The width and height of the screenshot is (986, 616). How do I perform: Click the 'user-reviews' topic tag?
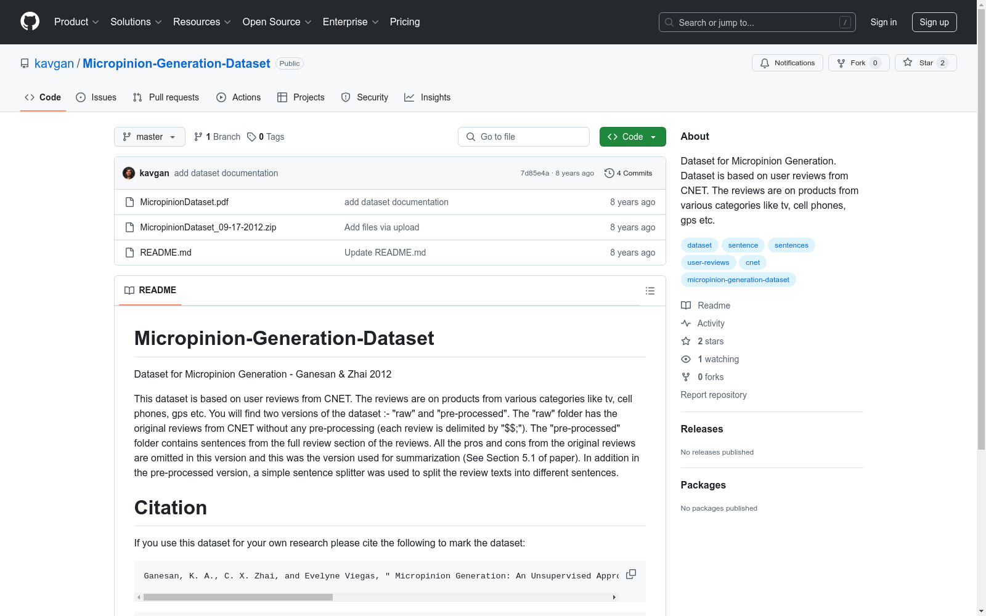click(x=708, y=262)
